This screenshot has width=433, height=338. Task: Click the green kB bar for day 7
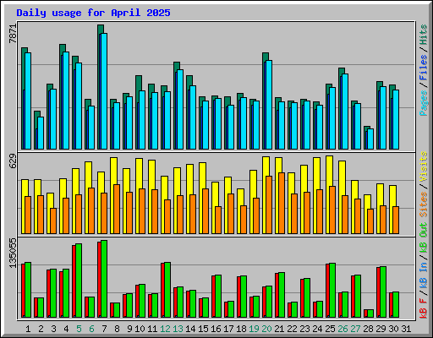104,279
